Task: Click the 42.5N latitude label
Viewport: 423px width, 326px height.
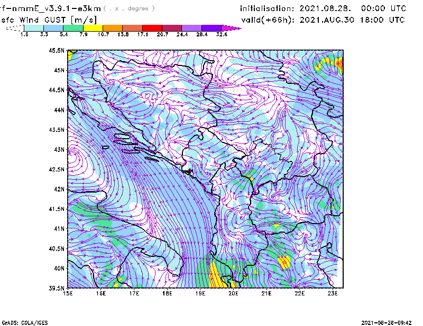Action: coord(57,169)
